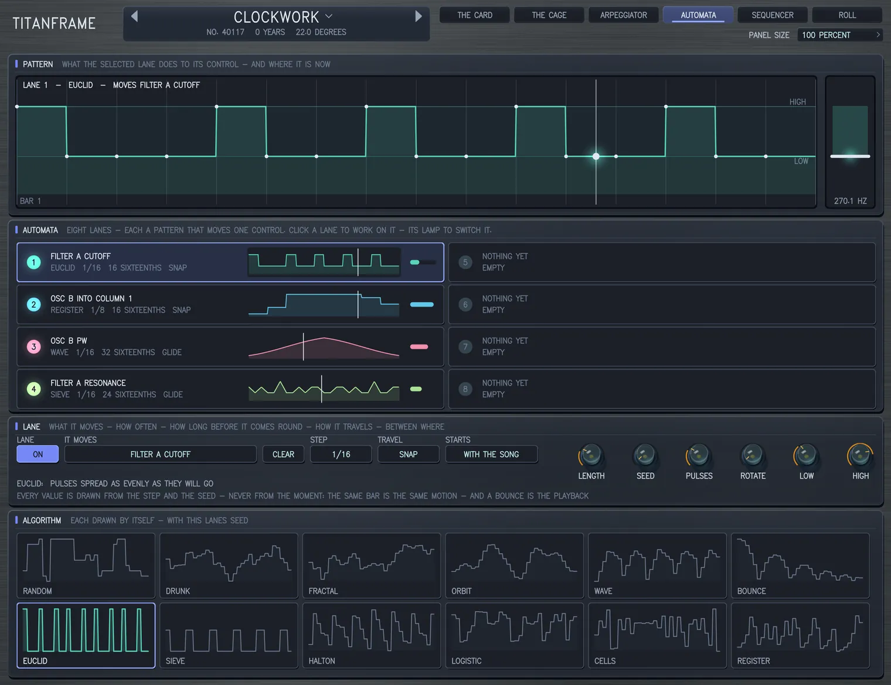This screenshot has height=685, width=891.
Task: Choose the SIEVE algorithm
Action: click(229, 636)
